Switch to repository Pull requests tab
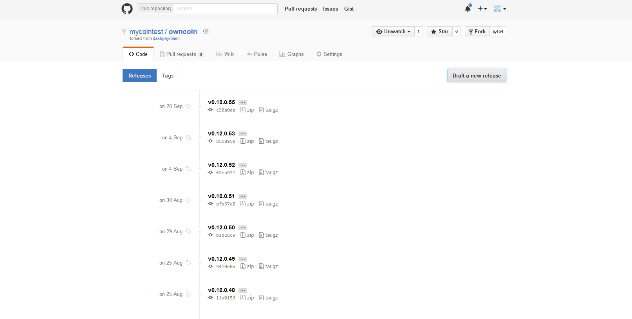Viewport: 632px width, 319px height. pos(181,54)
